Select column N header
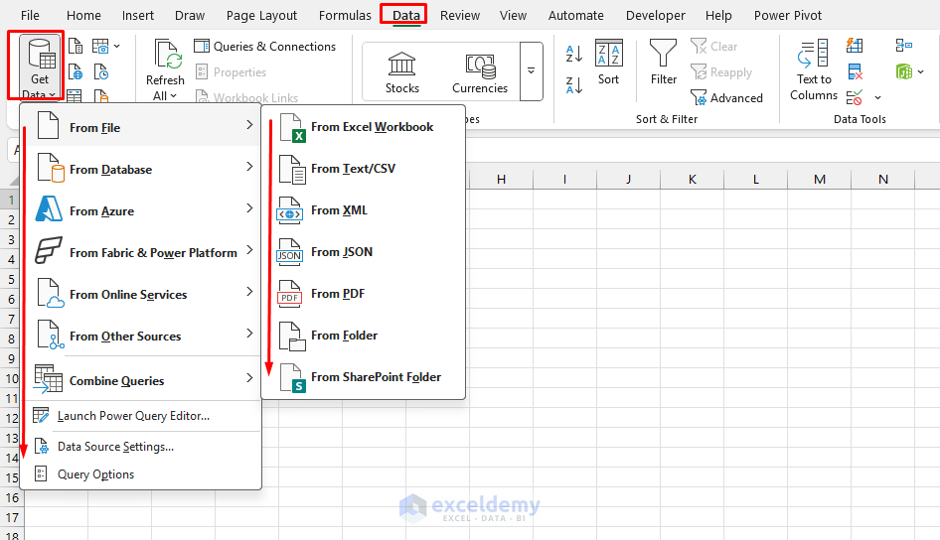 coord(883,179)
